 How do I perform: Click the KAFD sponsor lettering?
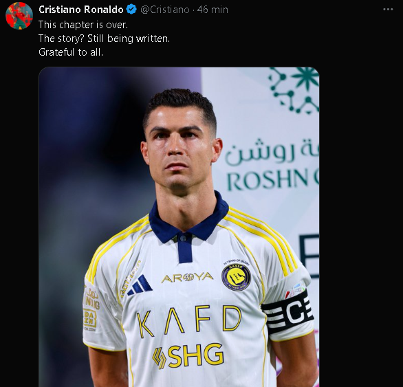click(189, 322)
